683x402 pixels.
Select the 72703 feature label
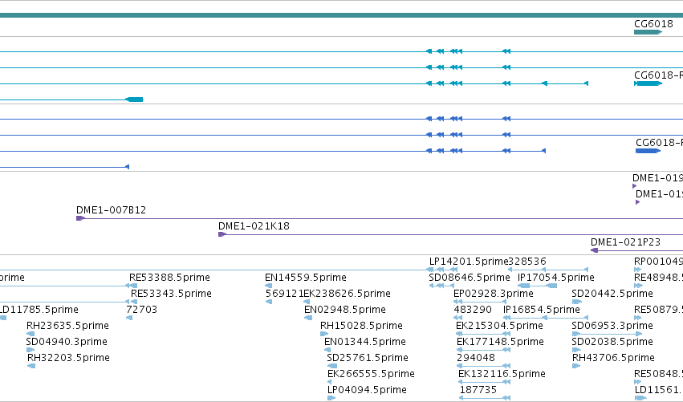[x=141, y=310]
